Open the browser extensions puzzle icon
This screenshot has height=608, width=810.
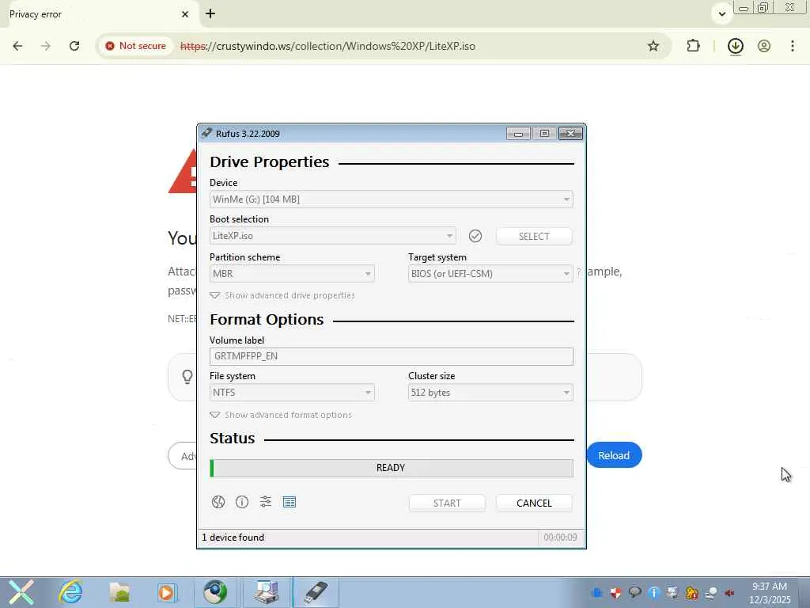(693, 46)
